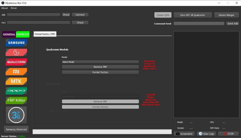The width and height of the screenshot is (241, 138).
Task: Open the Qualcomm tools section
Action: (16, 62)
